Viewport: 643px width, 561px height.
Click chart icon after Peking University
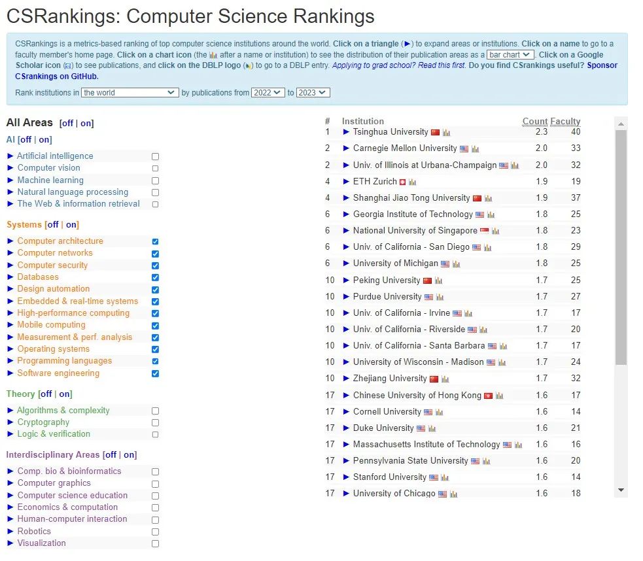(439, 281)
